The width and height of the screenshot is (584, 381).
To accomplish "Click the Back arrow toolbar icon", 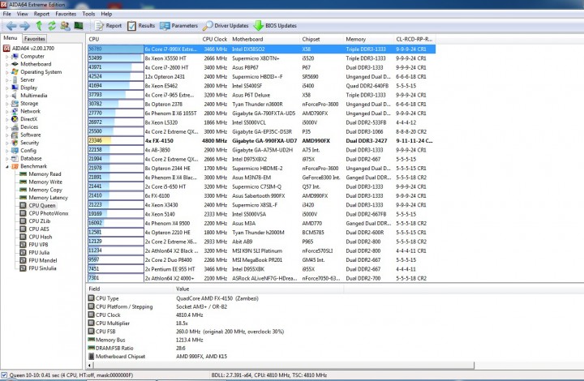I will click(11, 26).
